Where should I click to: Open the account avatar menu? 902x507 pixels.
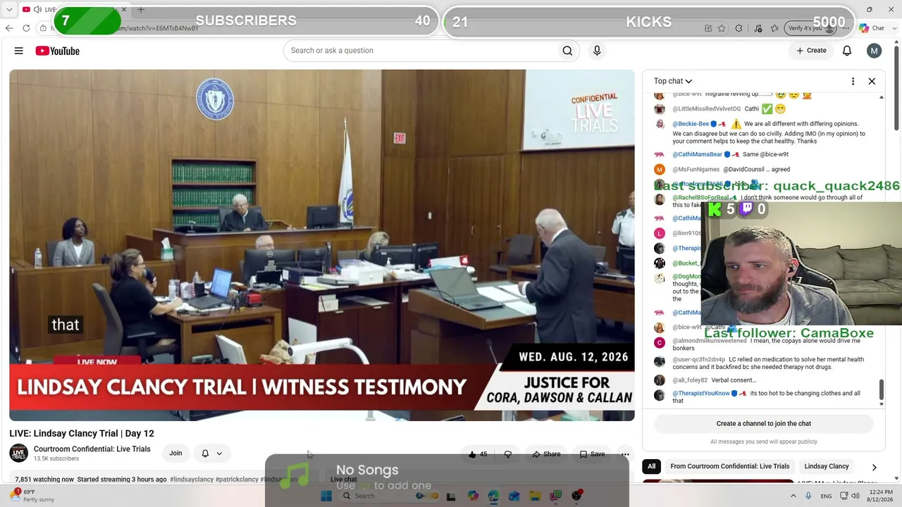875,51
